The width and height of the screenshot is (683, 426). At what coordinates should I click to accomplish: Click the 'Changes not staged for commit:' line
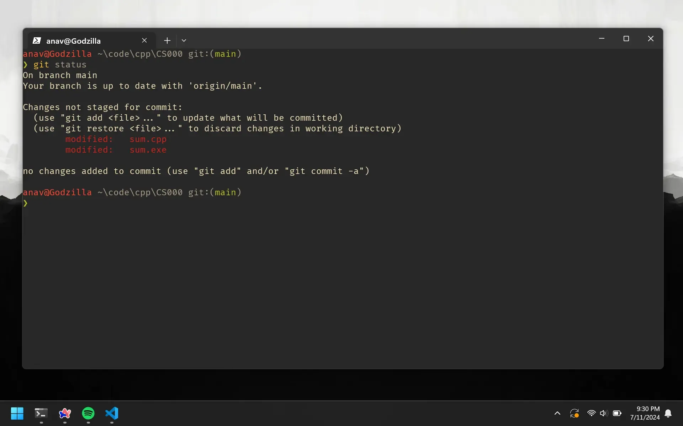point(102,107)
